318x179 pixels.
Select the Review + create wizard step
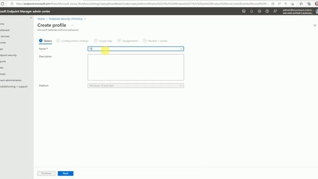point(156,41)
